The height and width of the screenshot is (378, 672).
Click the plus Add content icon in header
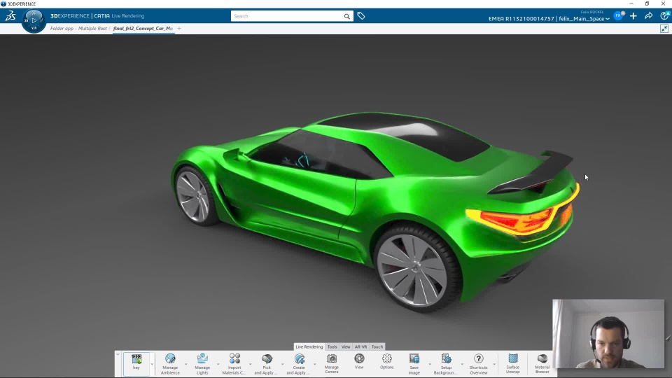(633, 16)
